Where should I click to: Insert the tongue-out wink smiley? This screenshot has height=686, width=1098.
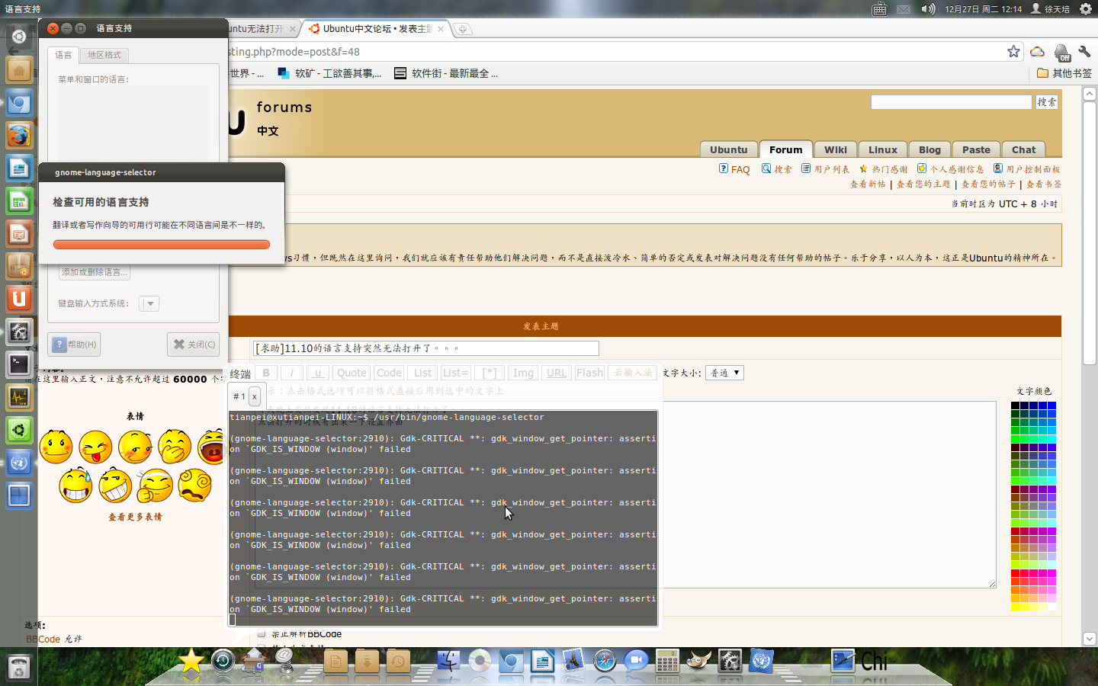[95, 447]
